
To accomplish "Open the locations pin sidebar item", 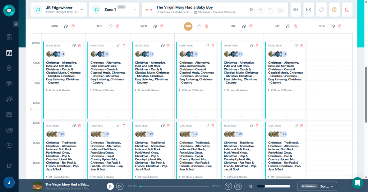I will point(9,68).
